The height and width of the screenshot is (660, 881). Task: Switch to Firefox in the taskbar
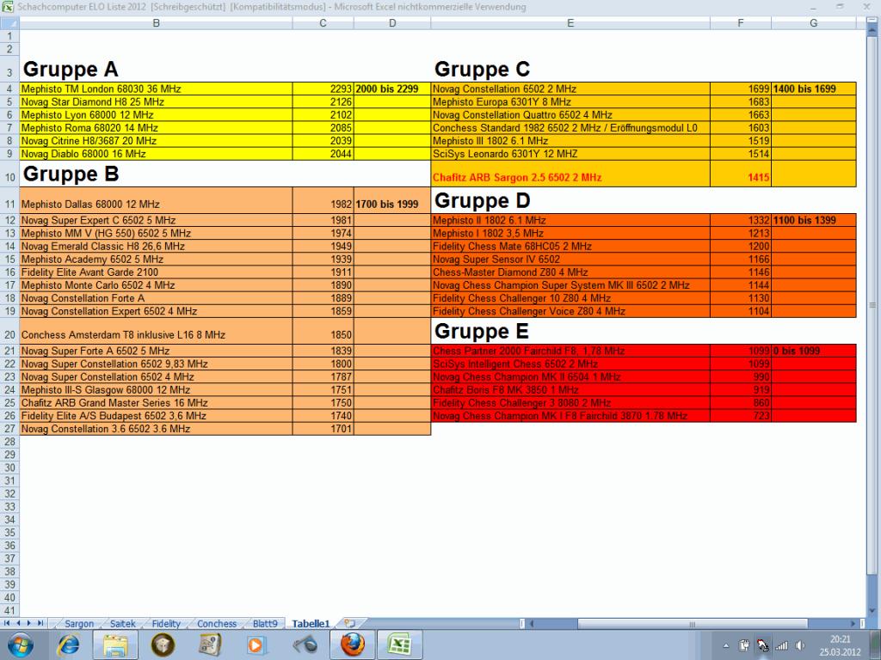(352, 645)
